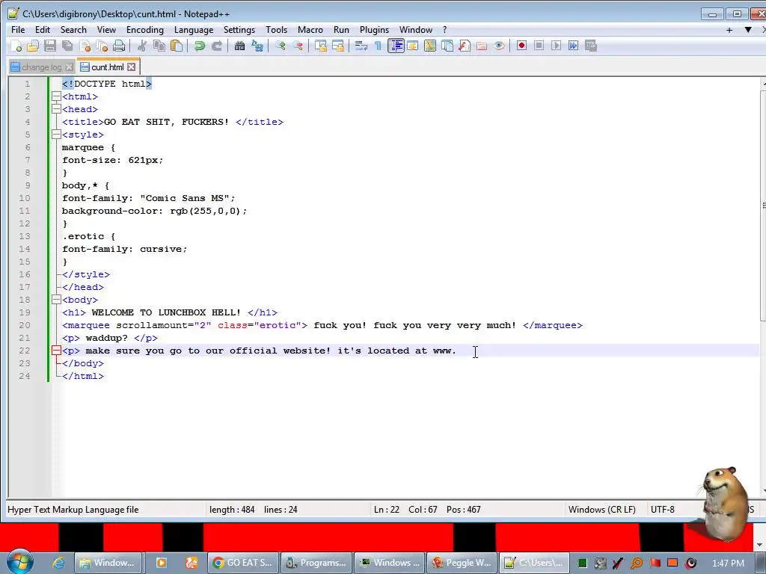Click the Zoom Out toolbar icon
This screenshot has height=574, width=766.
(x=298, y=46)
